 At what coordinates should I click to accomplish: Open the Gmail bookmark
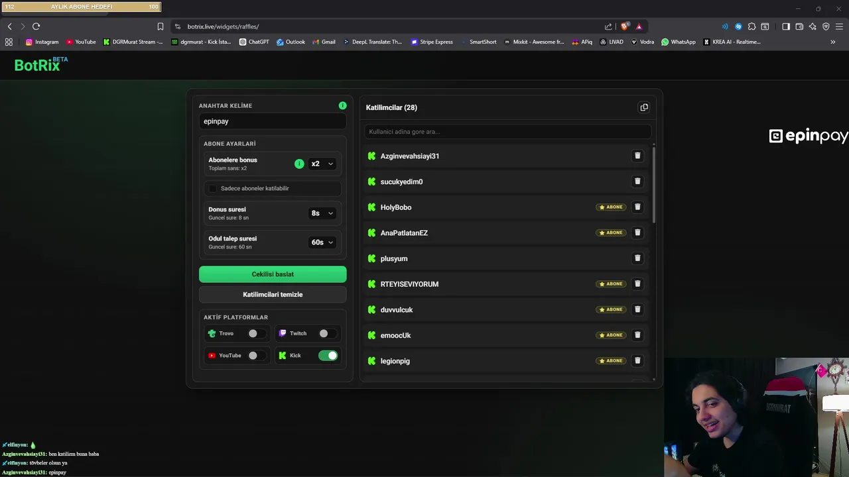coord(324,42)
